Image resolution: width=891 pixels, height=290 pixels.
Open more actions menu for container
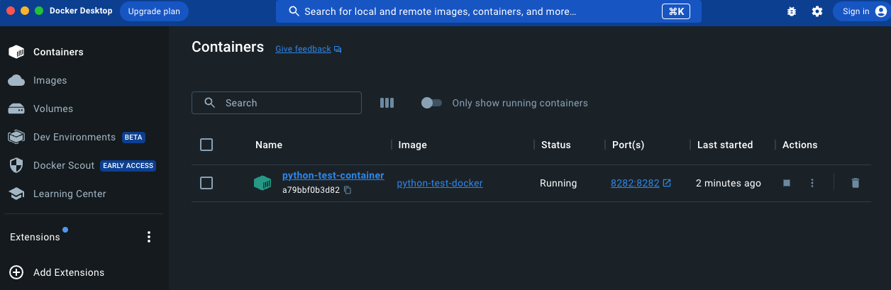(812, 183)
